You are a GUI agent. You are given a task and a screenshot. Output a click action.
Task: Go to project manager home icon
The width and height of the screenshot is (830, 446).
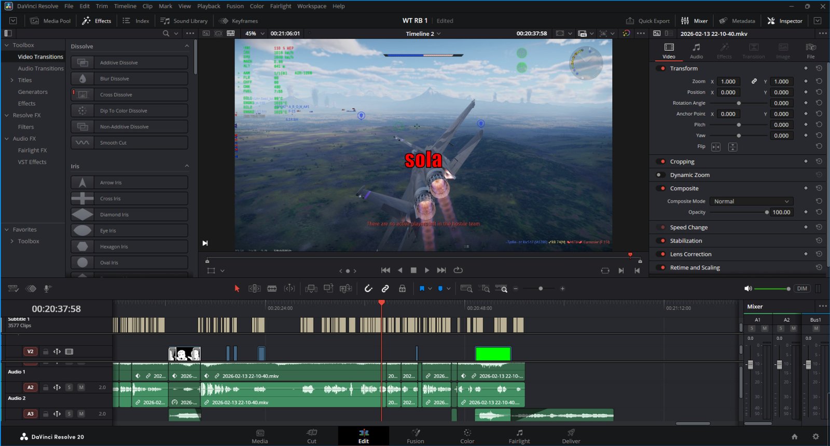tap(794, 437)
